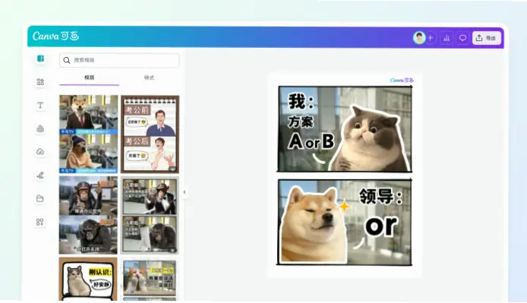Viewport: 527px width, 303px height.
Task: Click the Canva logo in header
Action: [x=55, y=36]
